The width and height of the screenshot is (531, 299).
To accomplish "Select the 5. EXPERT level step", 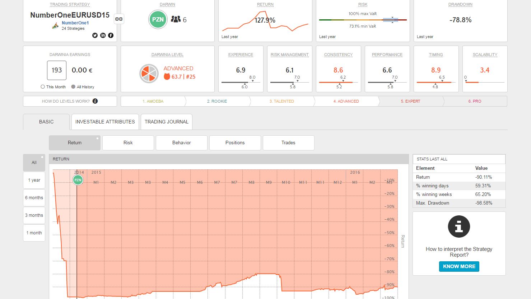I will click(410, 101).
